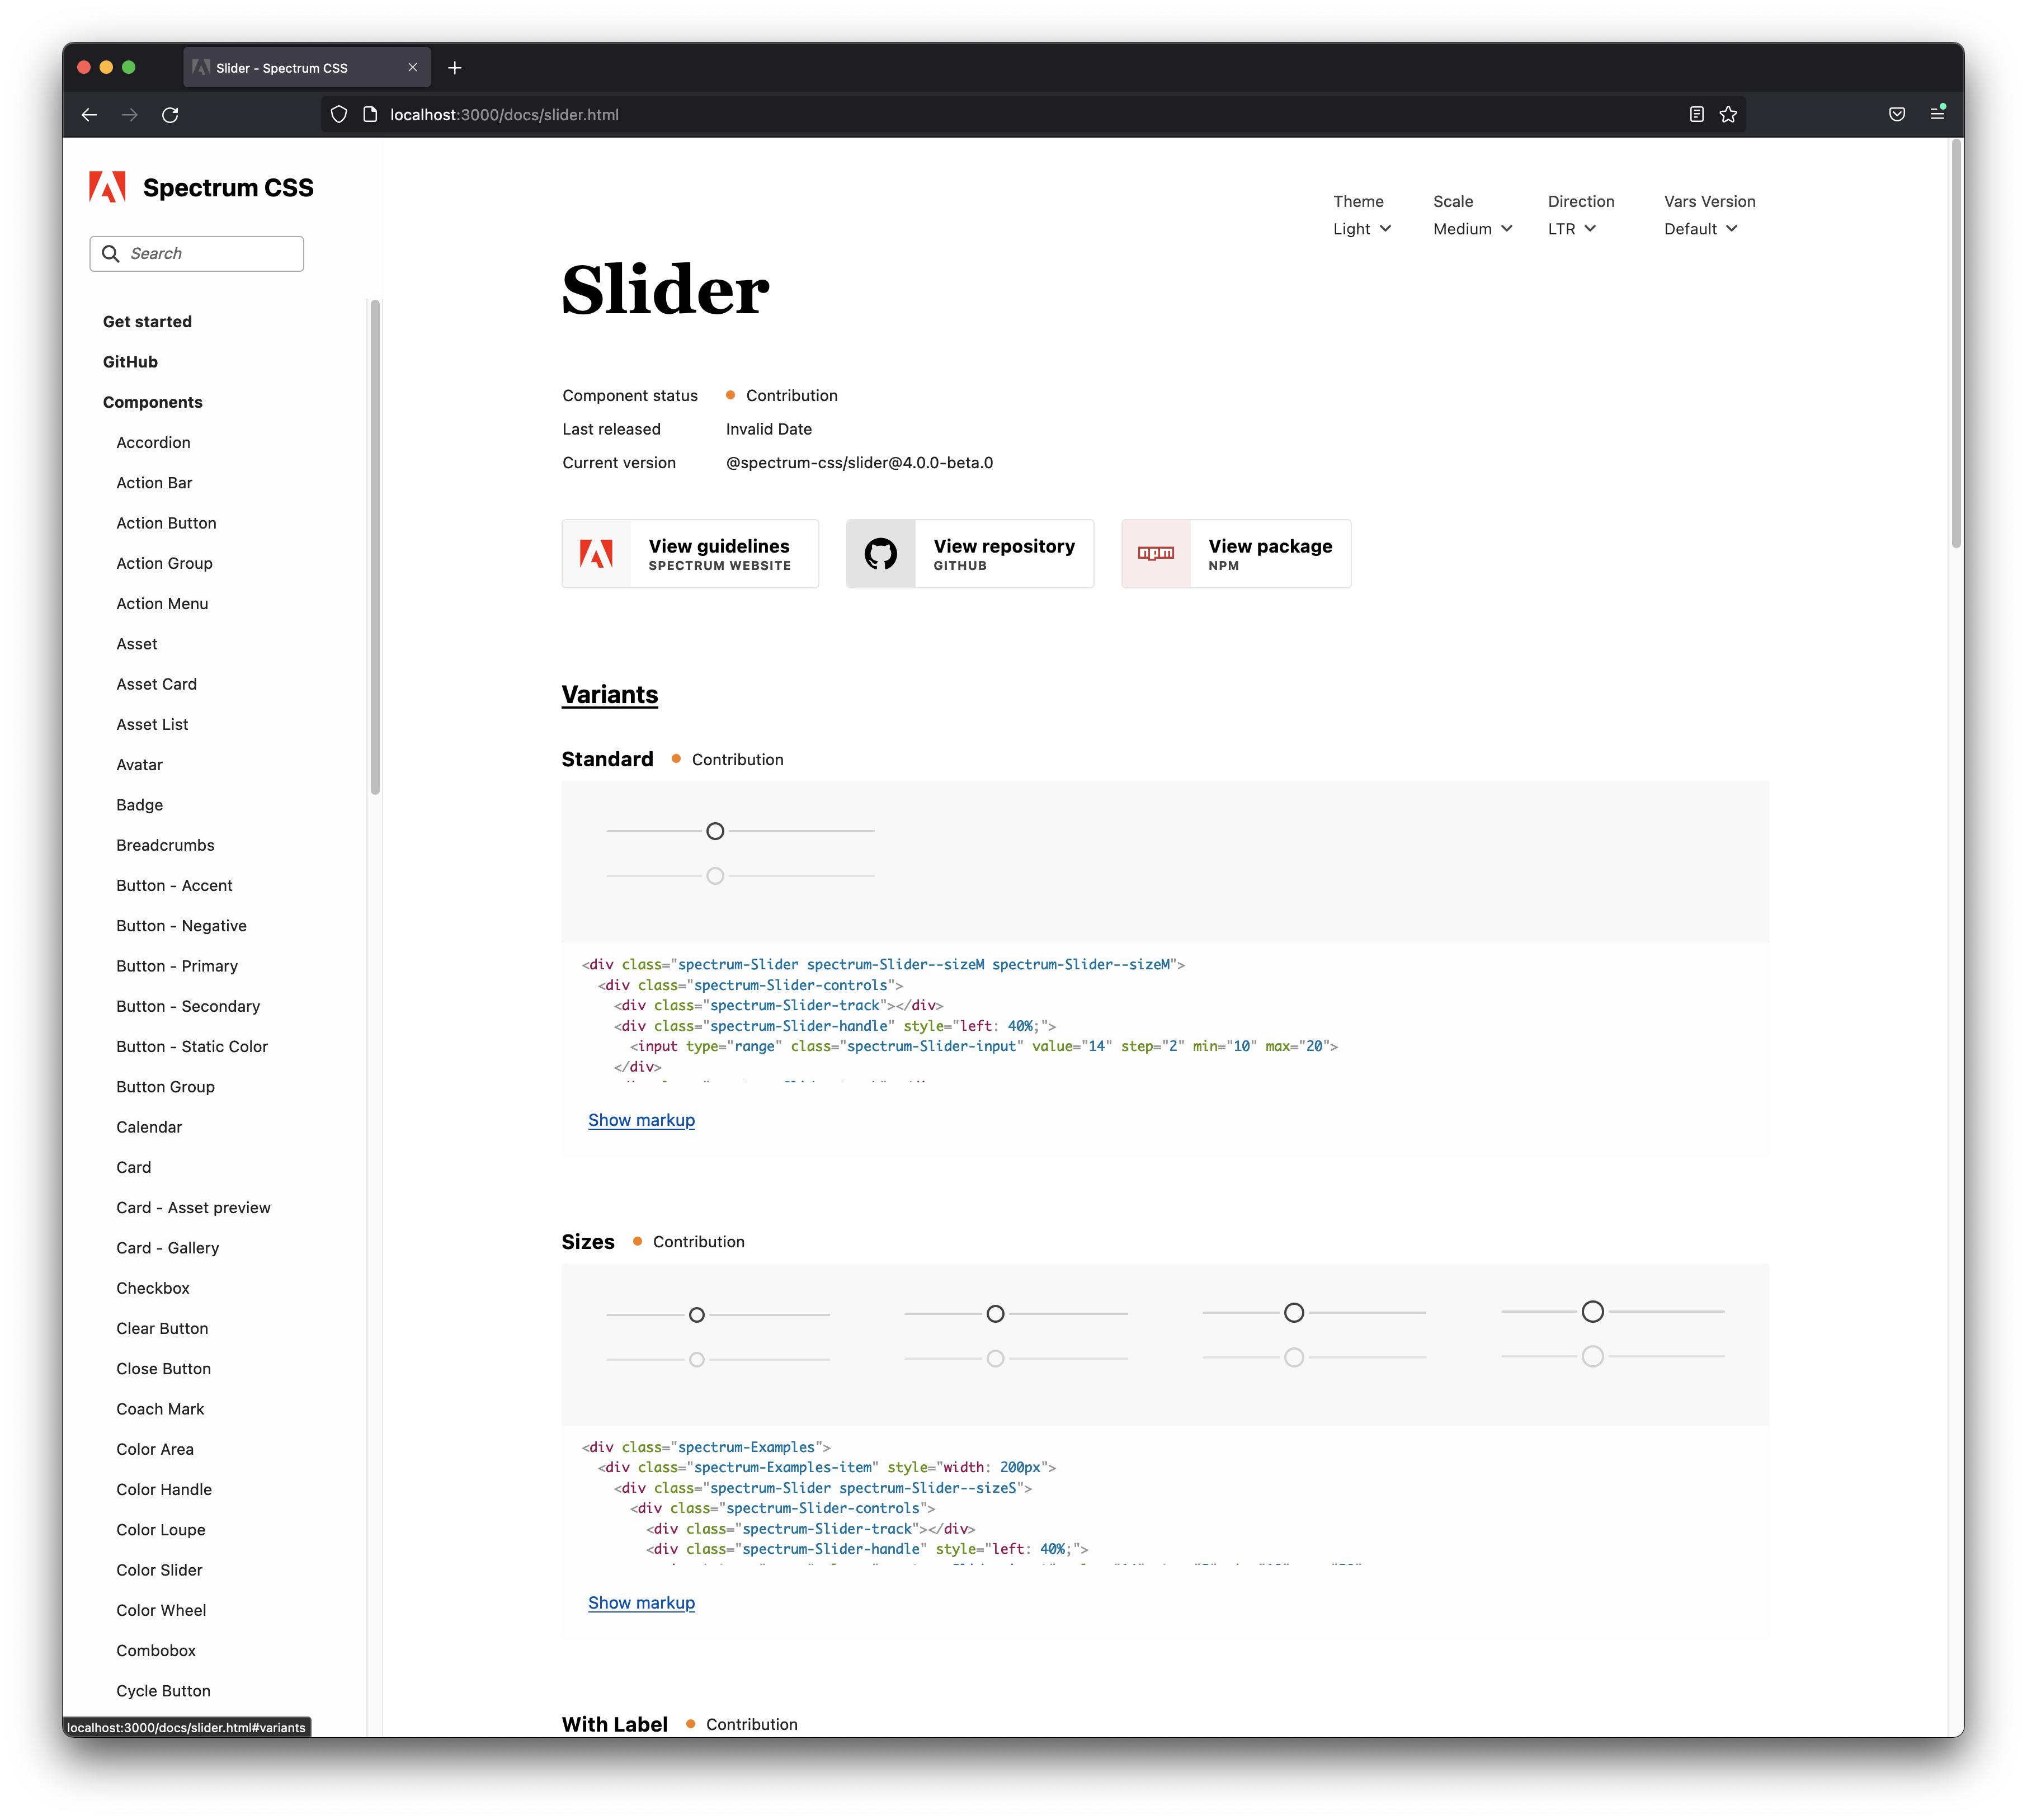Show markup for the Standard variant

pos(641,1120)
